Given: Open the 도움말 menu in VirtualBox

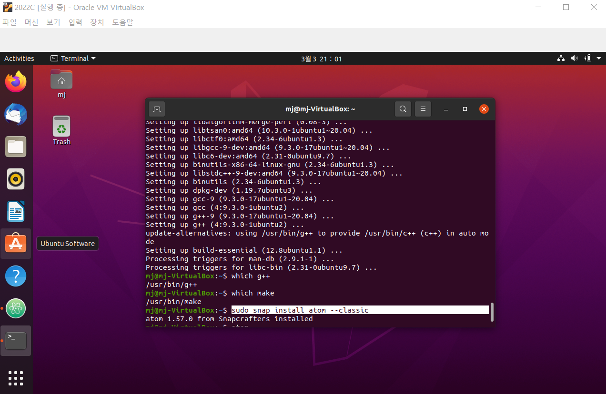Looking at the screenshot, I should 123,22.
